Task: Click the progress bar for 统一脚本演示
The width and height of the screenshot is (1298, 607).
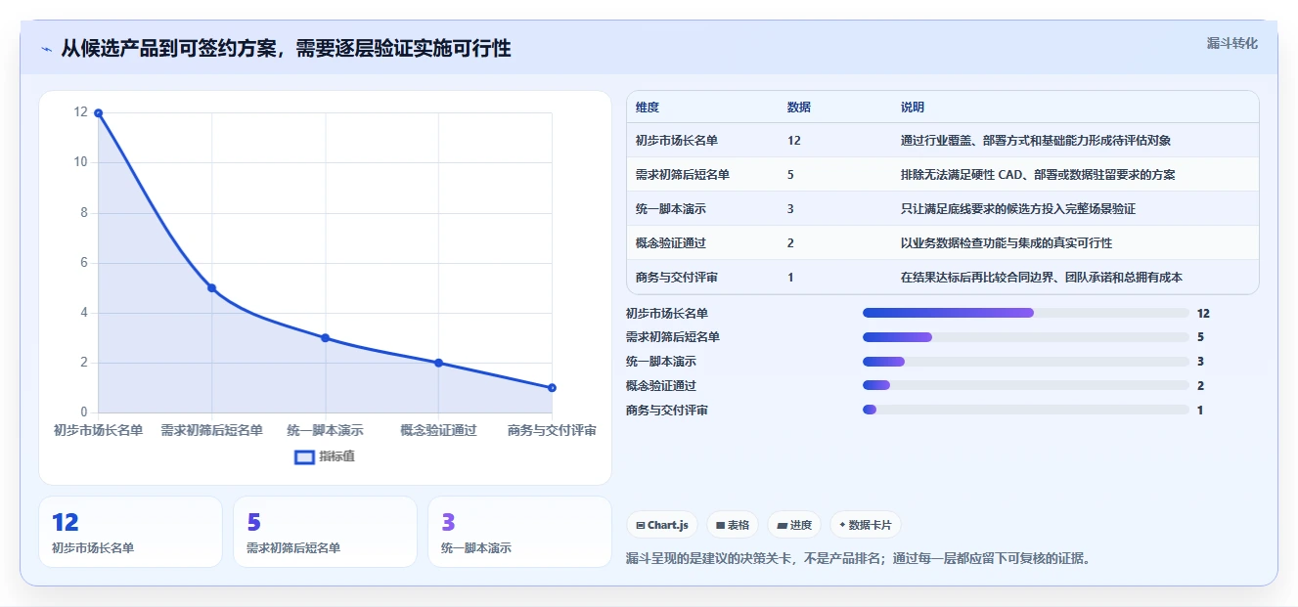Action: click(1026, 362)
